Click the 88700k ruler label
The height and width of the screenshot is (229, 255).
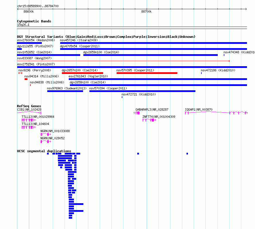point(146,11)
